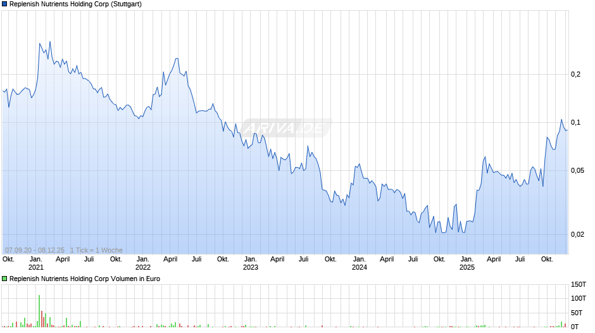595x333 pixels.
Task: Click the latest price point at chart's right end
Action: [567, 130]
